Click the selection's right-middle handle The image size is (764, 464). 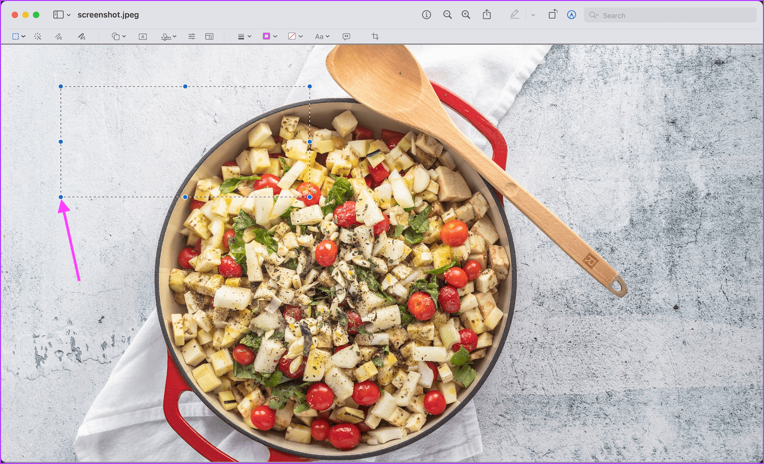coord(310,142)
